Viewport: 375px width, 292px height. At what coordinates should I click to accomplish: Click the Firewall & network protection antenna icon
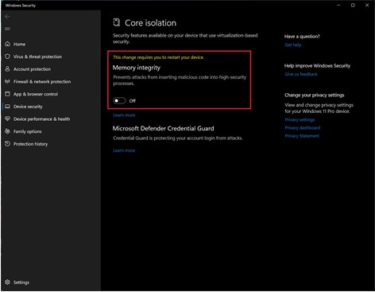(x=7, y=81)
